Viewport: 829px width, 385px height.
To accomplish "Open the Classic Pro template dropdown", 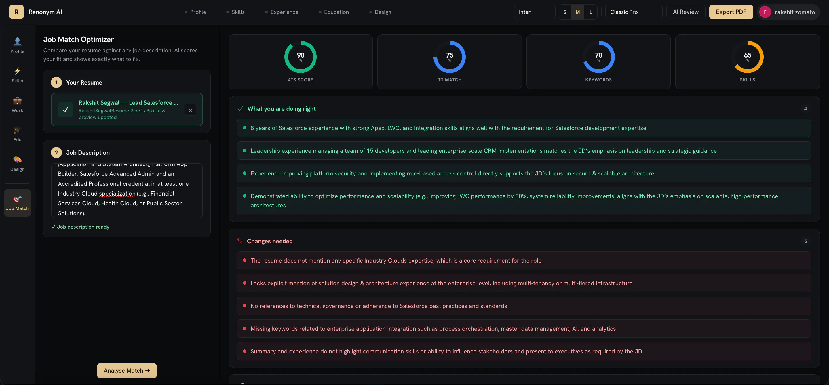I will [x=633, y=12].
